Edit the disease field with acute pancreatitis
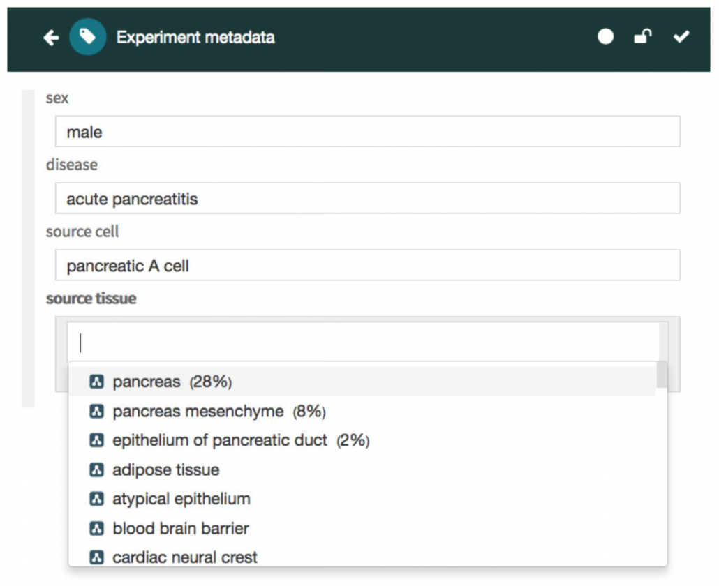This screenshot has width=719, height=586. (x=368, y=198)
